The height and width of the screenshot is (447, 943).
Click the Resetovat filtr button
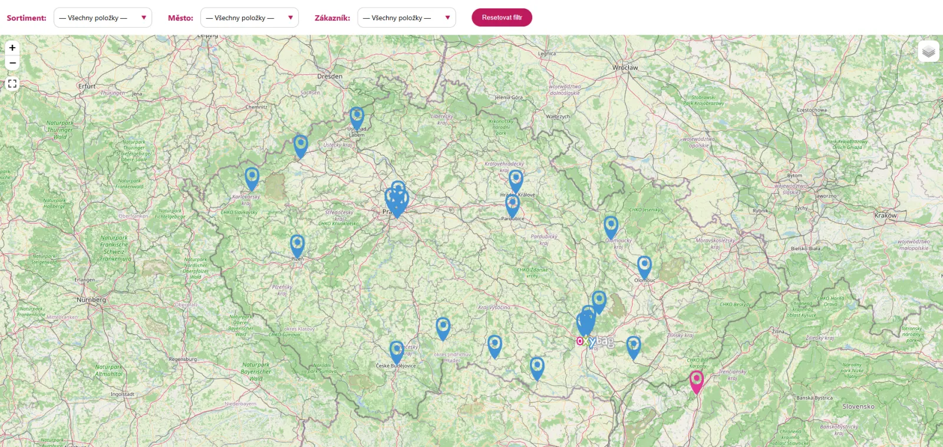pos(502,18)
